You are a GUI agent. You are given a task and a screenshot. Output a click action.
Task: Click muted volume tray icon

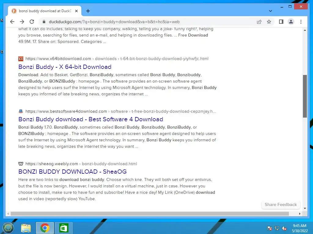point(284,228)
